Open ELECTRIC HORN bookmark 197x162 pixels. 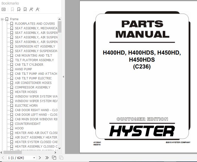(26, 106)
